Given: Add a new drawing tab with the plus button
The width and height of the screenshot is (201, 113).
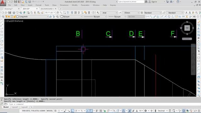Looking at the screenshot, I should tap(61, 9).
